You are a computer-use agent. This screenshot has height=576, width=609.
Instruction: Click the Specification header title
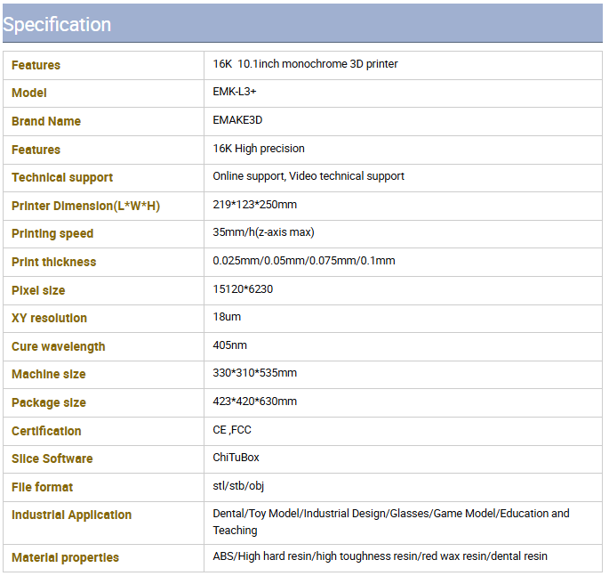click(x=57, y=25)
